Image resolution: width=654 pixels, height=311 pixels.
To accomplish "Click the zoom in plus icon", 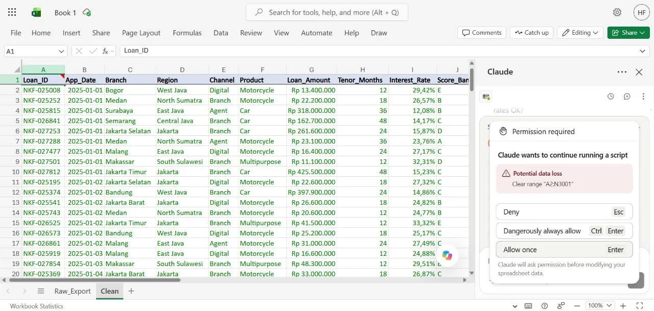I will (x=623, y=306).
